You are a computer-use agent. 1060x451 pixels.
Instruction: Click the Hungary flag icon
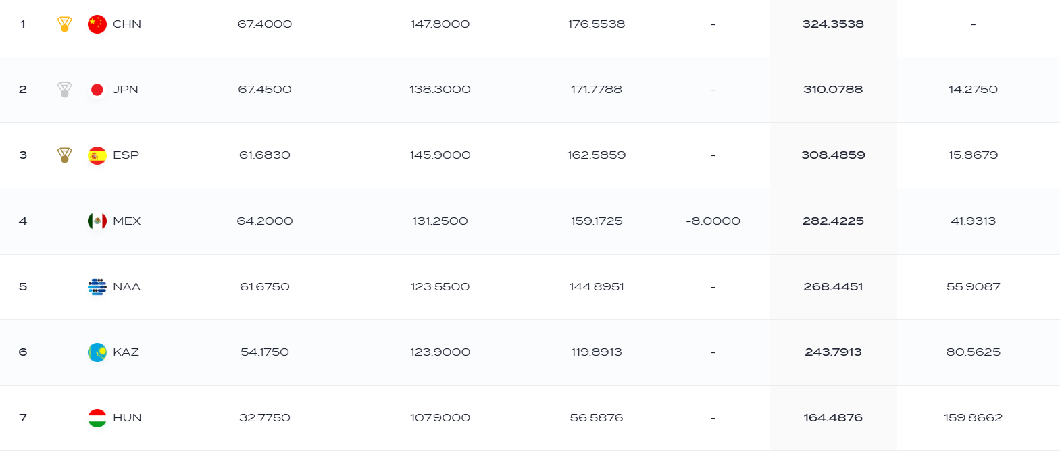tap(97, 418)
